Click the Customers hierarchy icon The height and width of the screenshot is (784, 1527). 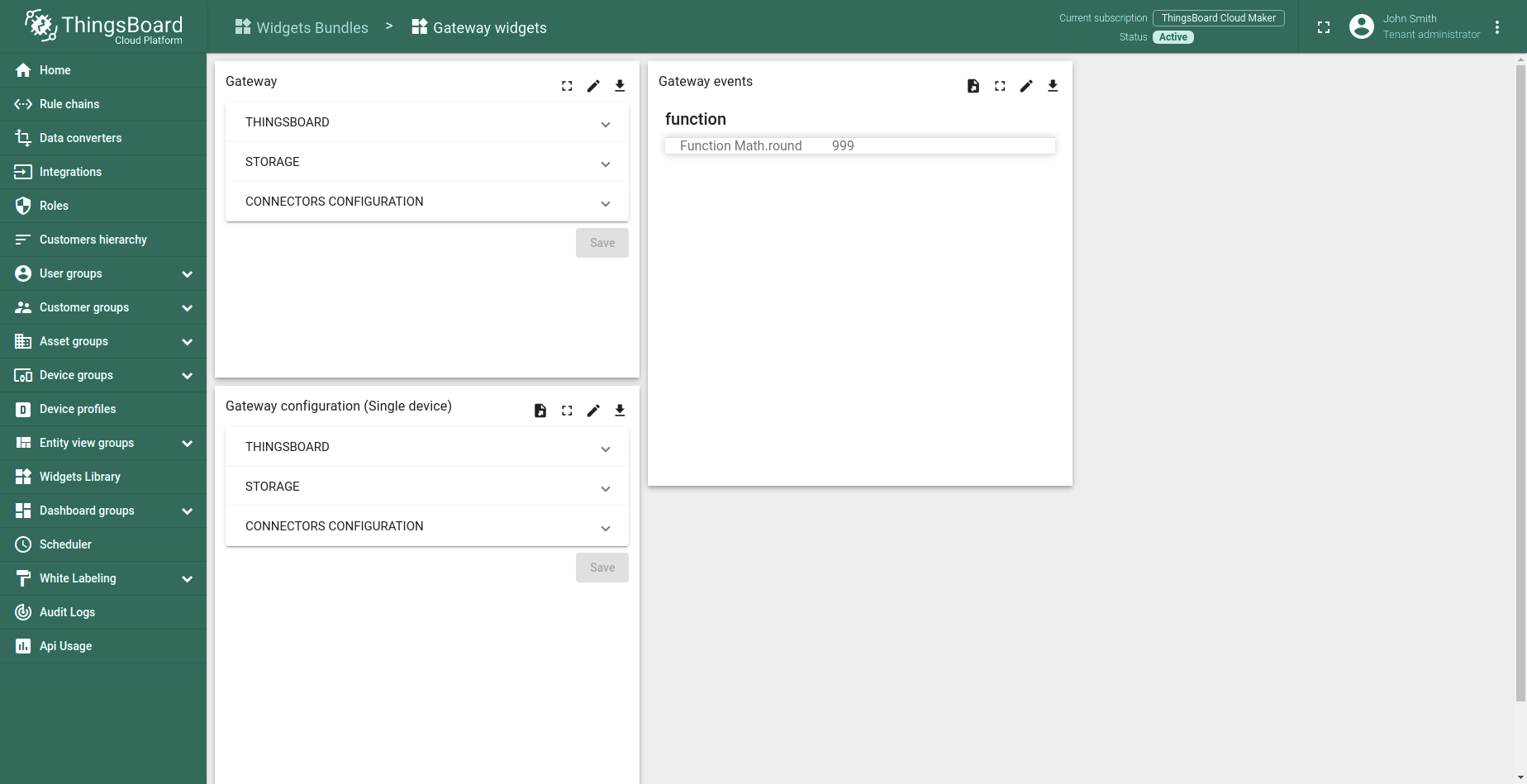(23, 240)
